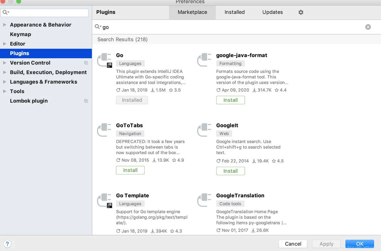This screenshot has height=251, width=381.
Task: Click the Go Template plugin icon
Action: [104, 200]
